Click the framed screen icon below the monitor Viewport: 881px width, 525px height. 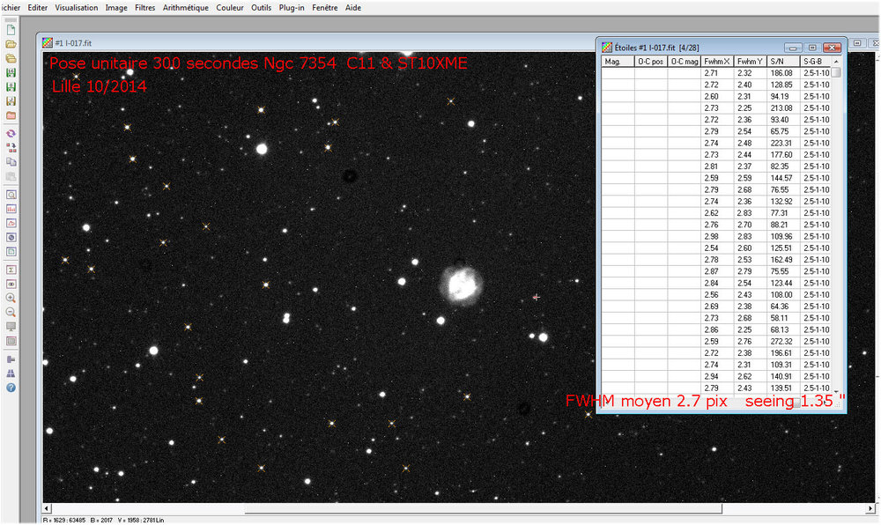click(x=11, y=341)
